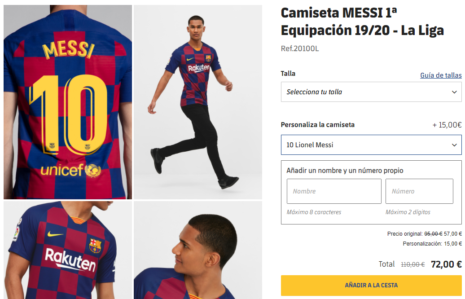This screenshot has width=465, height=299.
Task: Click the 'Personaliza la camiseta' label
Action: [318, 125]
